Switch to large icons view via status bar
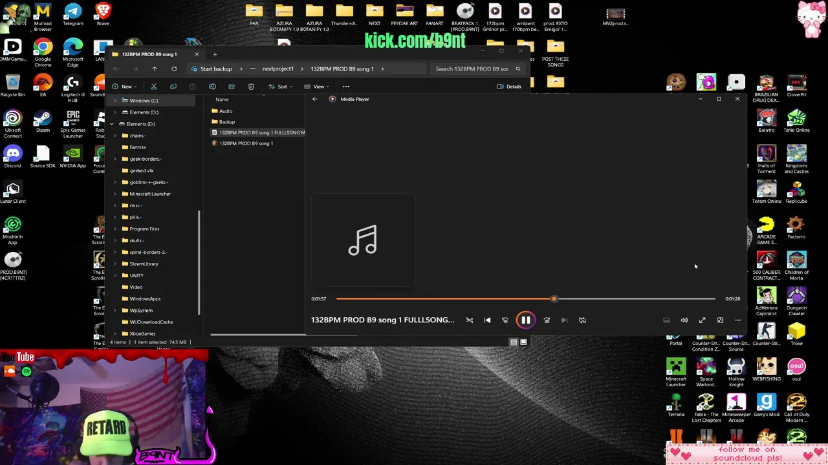828x465 pixels. [523, 342]
